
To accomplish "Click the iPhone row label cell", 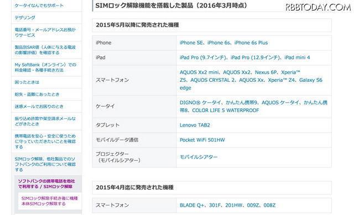I will pos(134,43).
